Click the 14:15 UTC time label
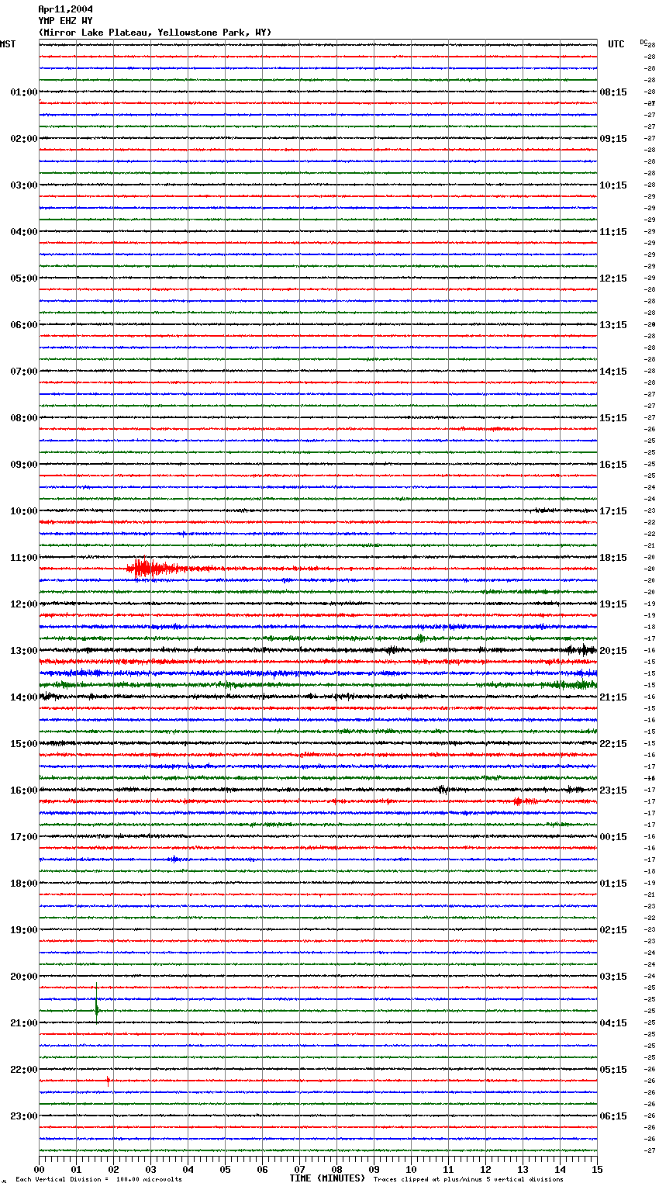Viewport: 659px width, 1190px height. (613, 372)
